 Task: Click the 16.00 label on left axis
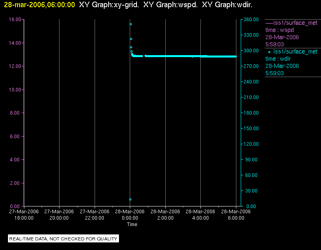tap(15, 20)
